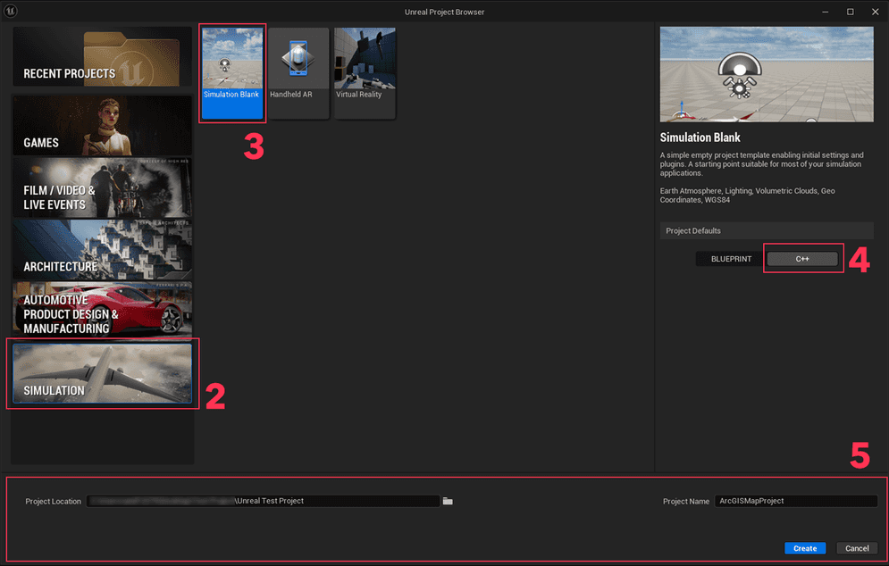Switch project defaults to C++
Viewport: 889px width, 566px height.
tap(802, 259)
